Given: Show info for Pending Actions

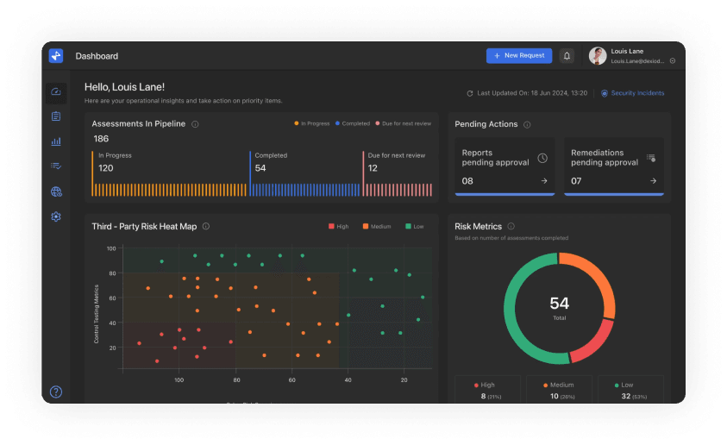Looking at the screenshot, I should (x=527, y=124).
